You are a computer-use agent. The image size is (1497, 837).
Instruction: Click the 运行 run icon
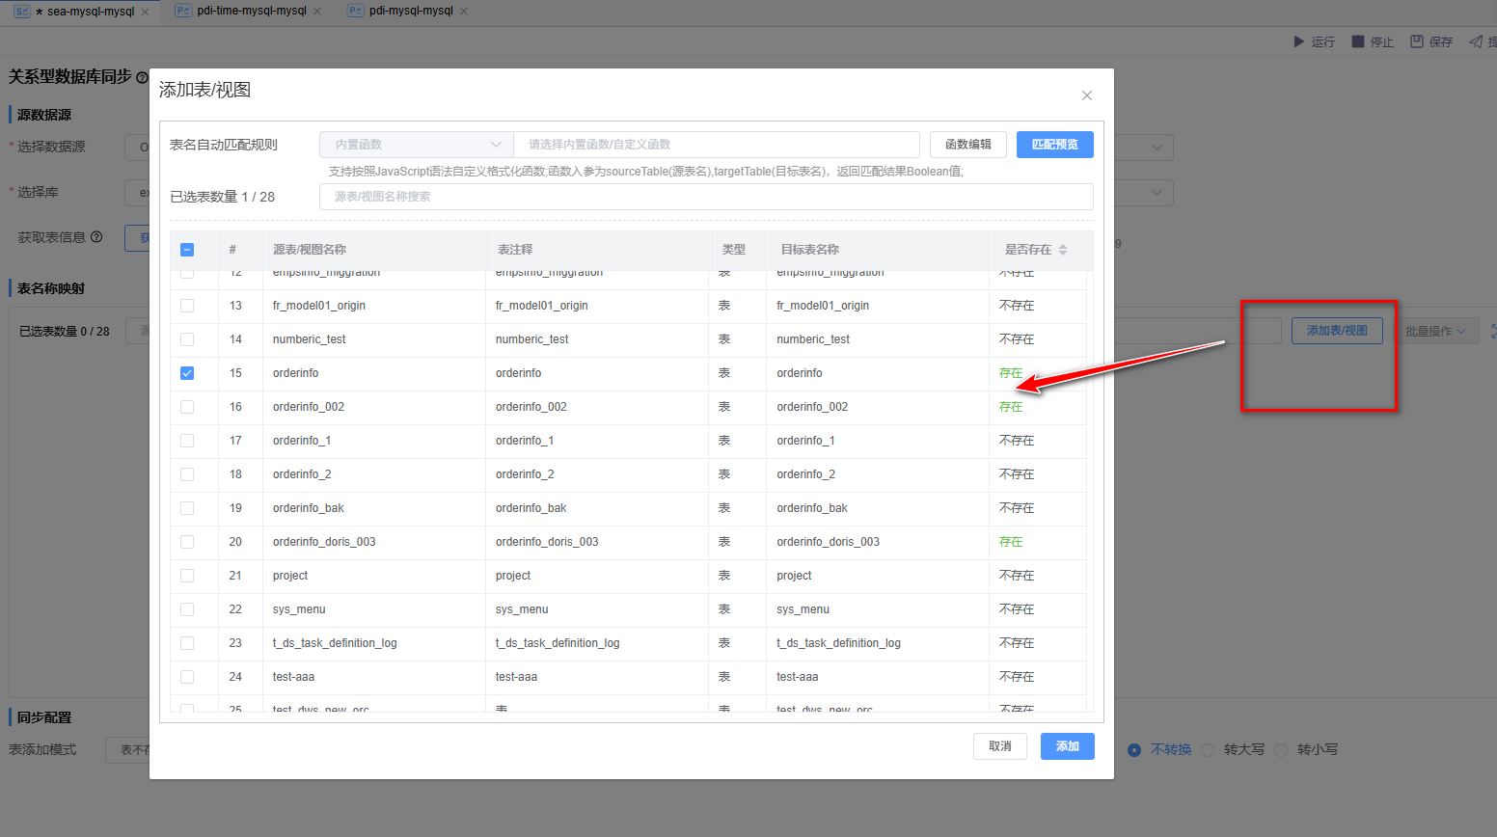pos(1298,41)
